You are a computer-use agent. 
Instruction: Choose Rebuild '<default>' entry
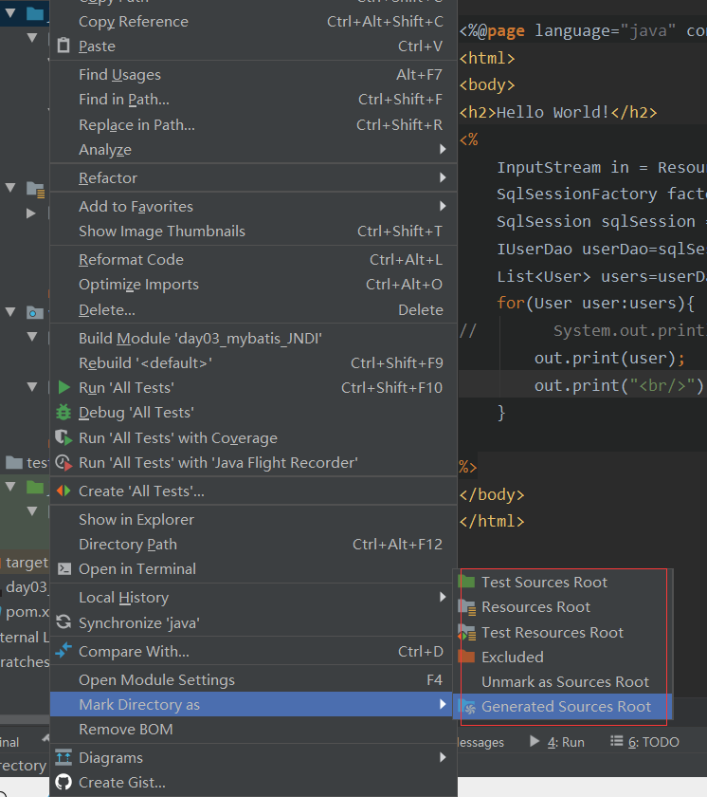tap(254, 362)
